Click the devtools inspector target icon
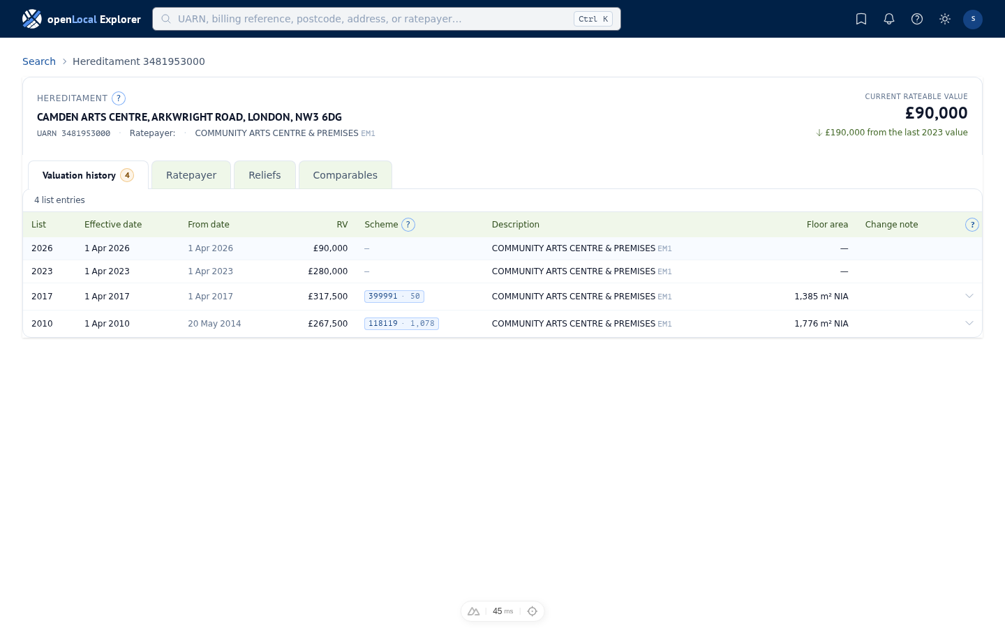1005x628 pixels. click(533, 611)
